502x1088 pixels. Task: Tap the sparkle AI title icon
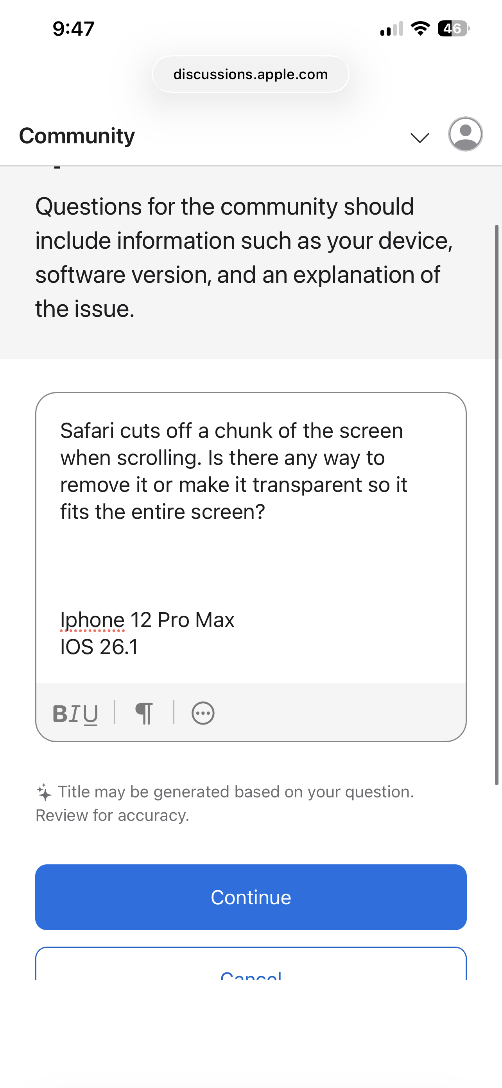tap(44, 792)
